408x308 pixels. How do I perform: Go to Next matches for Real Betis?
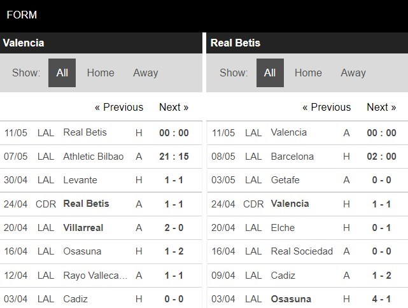(x=381, y=107)
